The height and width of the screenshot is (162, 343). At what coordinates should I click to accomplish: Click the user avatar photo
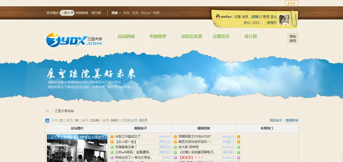click(284, 20)
